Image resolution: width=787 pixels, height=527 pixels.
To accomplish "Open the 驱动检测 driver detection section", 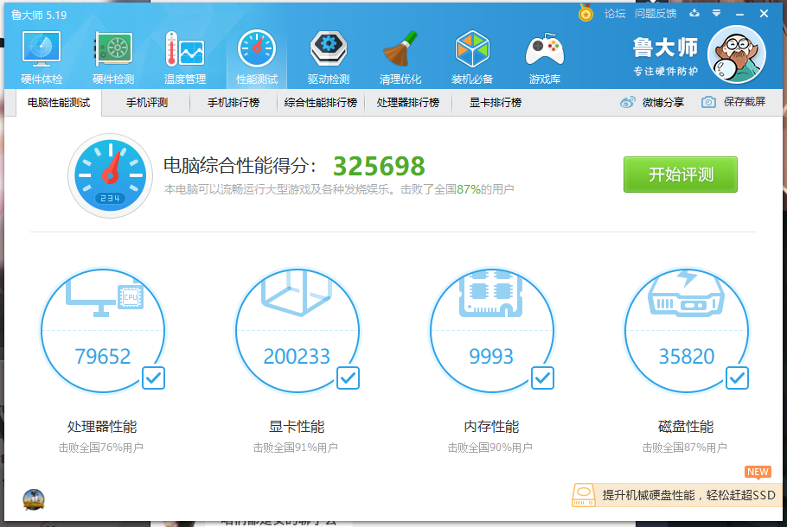I will click(329, 57).
